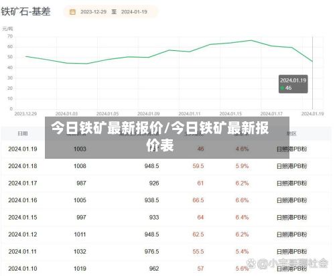Click x-axis label 2024.01.11
The width and height of the screenshot is (335, 276).
click(190, 114)
